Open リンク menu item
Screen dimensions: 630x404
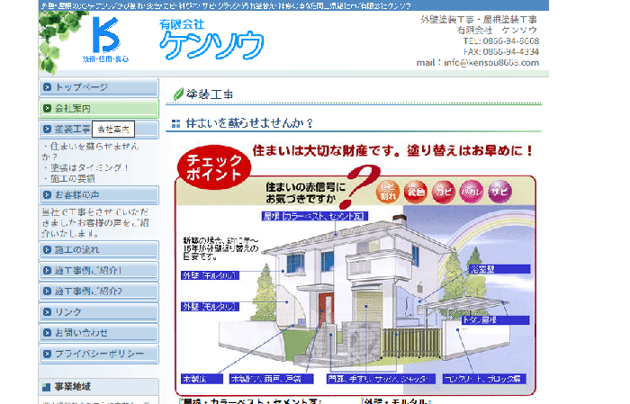(99, 312)
